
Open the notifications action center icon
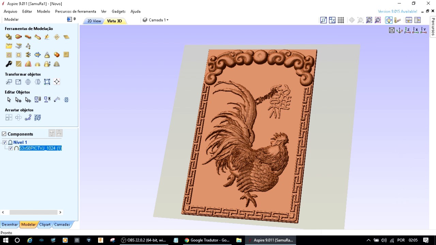[x=426, y=240]
